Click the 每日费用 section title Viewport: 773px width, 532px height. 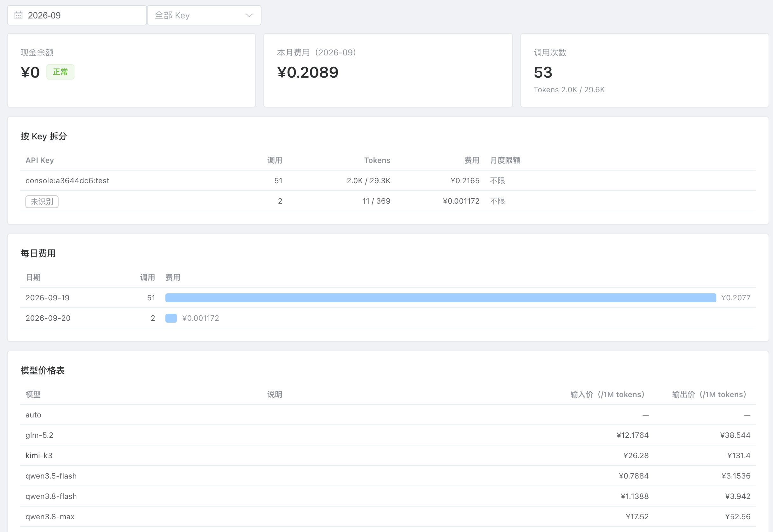click(38, 253)
